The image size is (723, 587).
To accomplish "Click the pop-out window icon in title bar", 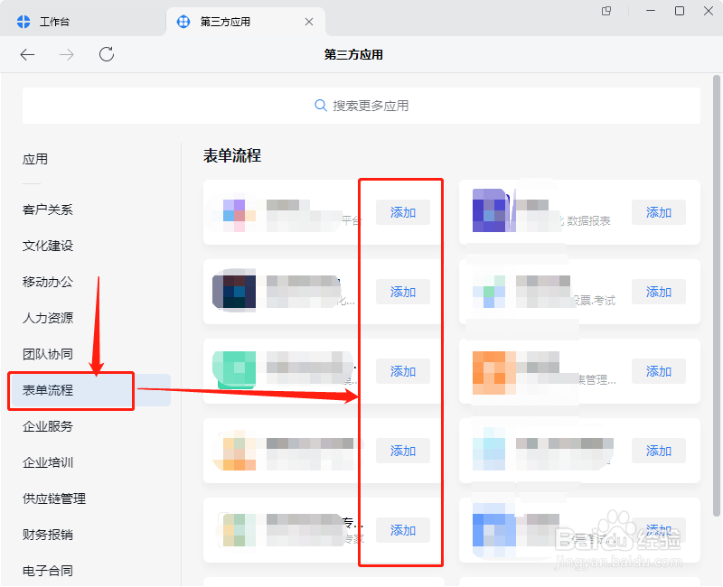I will point(606,11).
